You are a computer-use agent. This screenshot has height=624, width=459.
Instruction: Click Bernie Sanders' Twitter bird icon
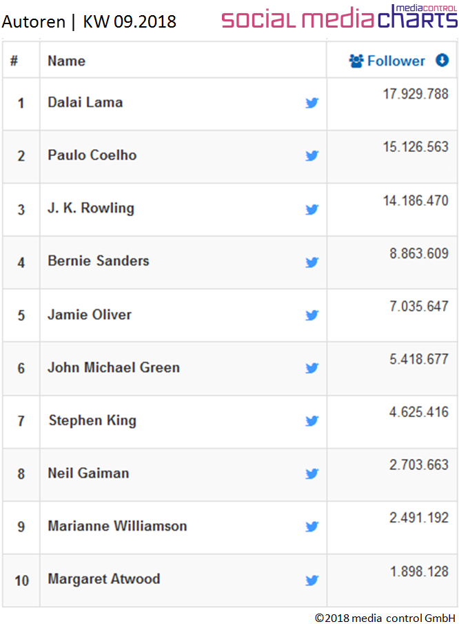(312, 262)
